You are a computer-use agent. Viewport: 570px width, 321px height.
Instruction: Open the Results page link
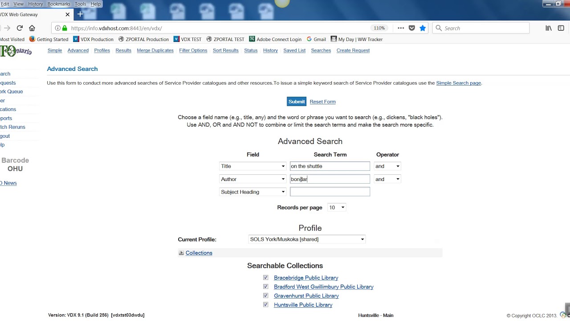[x=123, y=50]
